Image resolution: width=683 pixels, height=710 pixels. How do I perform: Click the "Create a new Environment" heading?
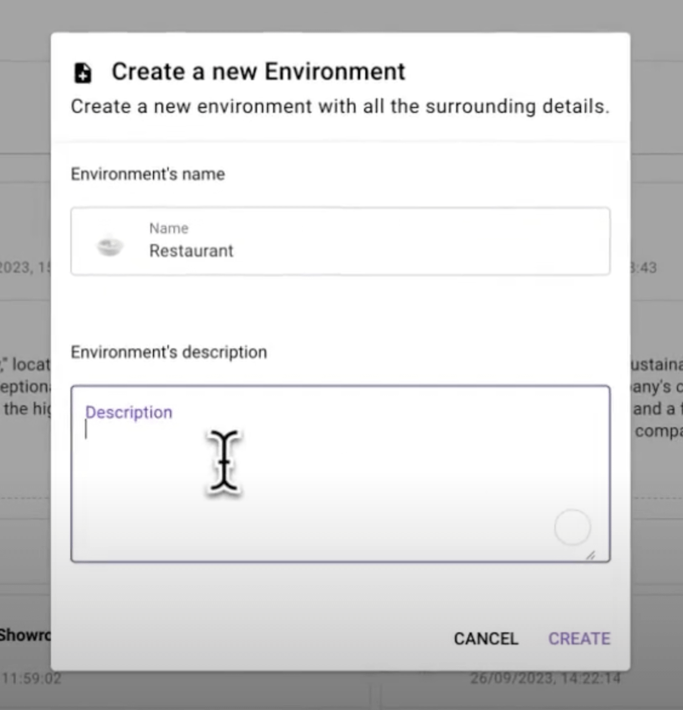click(x=258, y=72)
